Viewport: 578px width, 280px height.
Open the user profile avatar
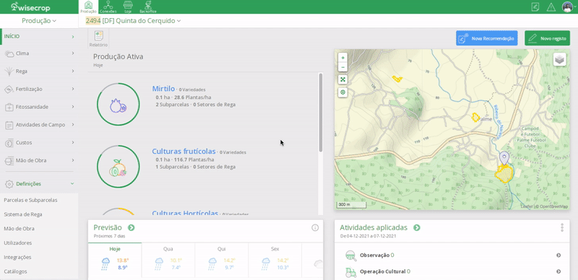coord(567,6)
